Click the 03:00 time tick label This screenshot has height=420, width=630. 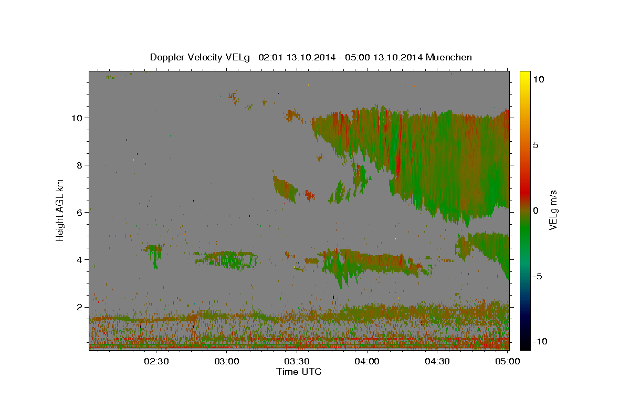227,361
